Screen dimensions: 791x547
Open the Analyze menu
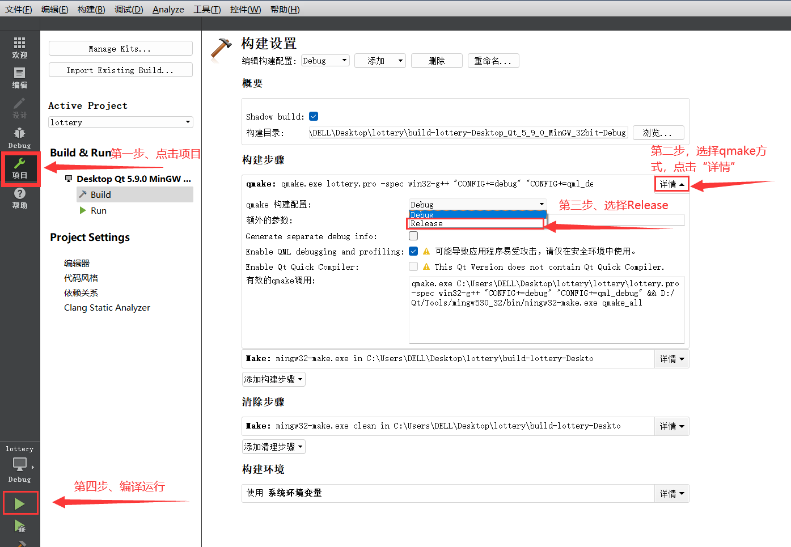coord(168,10)
